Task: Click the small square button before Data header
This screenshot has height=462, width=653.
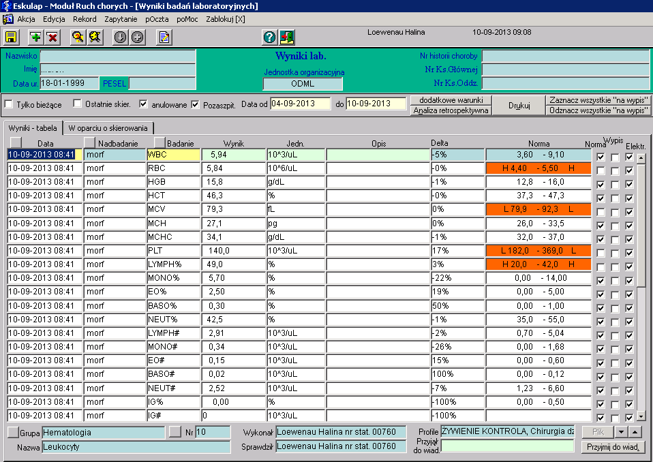Action: click(16, 142)
